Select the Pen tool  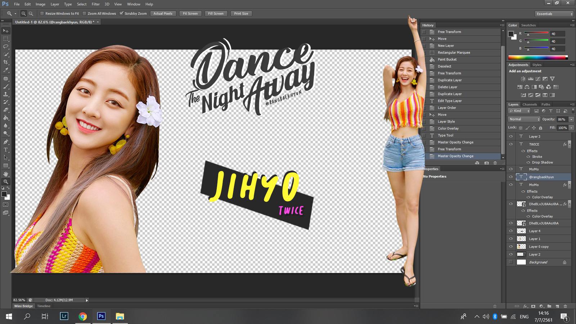[x=6, y=142]
